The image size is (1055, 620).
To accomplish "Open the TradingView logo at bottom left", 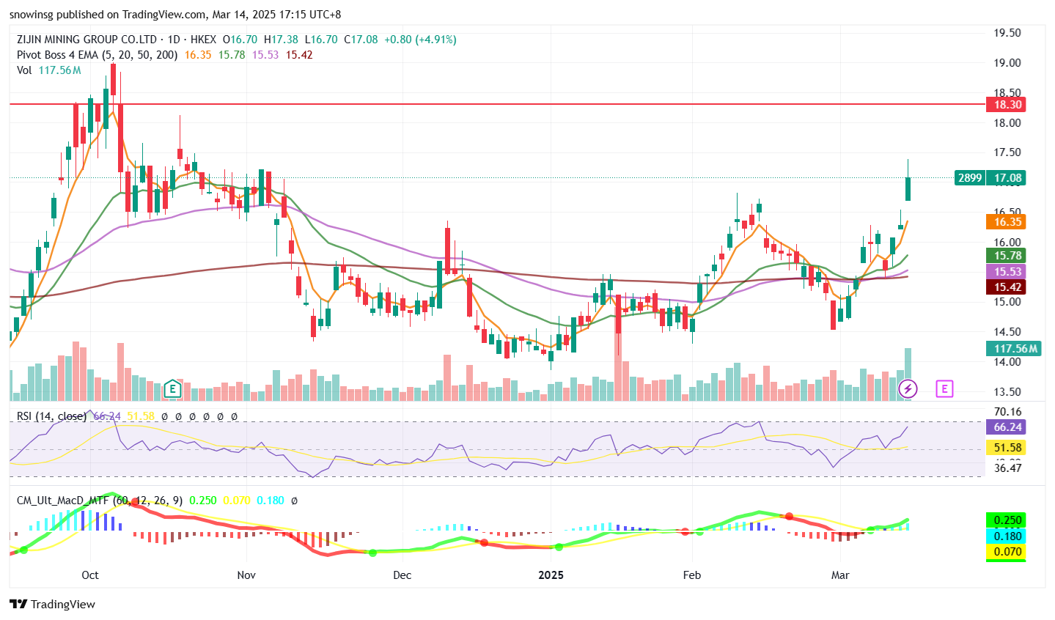I will pos(53,605).
